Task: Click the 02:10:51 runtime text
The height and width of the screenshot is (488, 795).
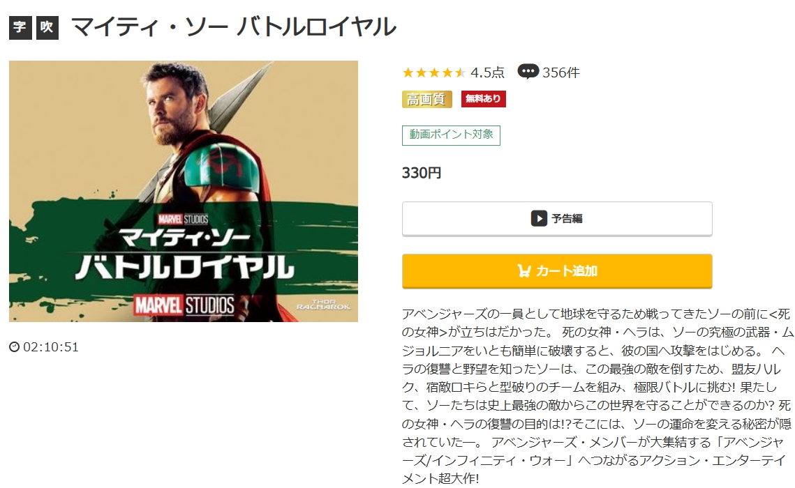Action: click(51, 346)
